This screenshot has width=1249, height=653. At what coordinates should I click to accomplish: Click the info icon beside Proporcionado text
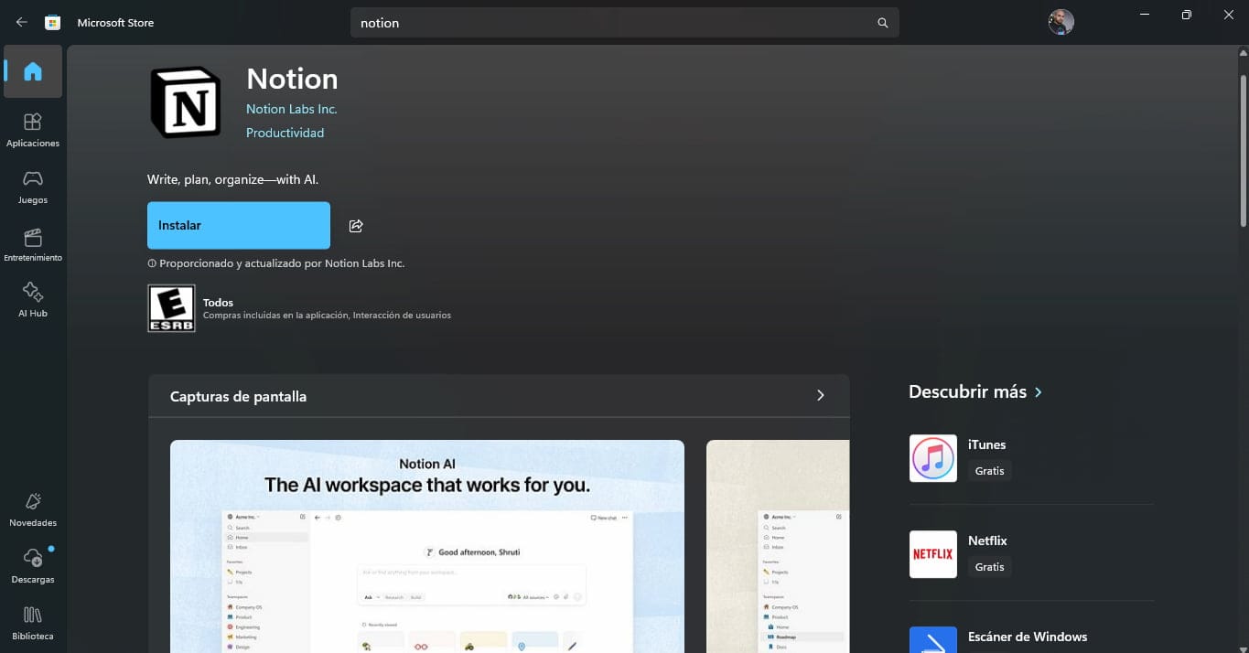click(x=152, y=263)
